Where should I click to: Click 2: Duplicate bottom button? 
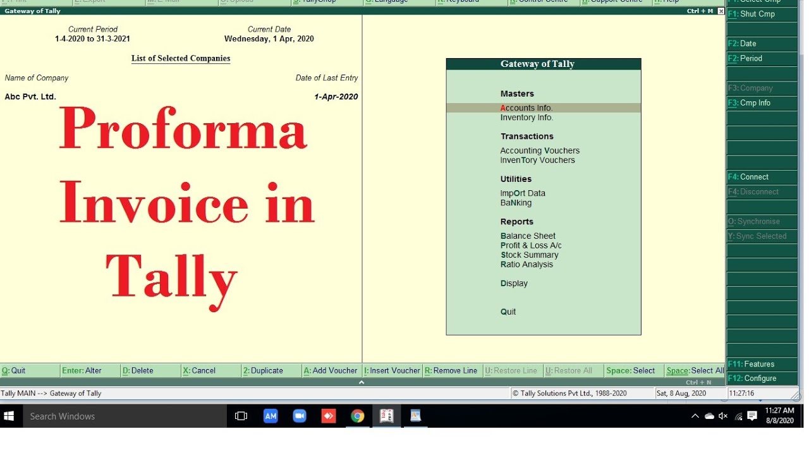click(x=272, y=371)
